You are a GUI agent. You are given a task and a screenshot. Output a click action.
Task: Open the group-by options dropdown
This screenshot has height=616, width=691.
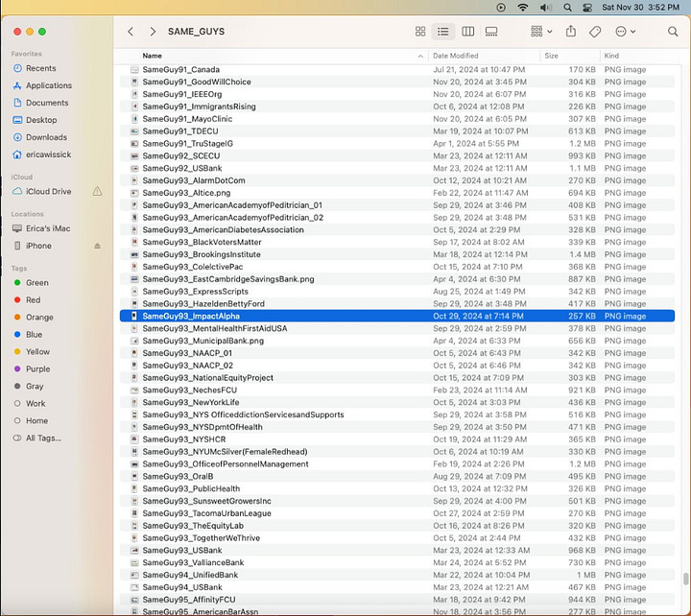point(541,32)
